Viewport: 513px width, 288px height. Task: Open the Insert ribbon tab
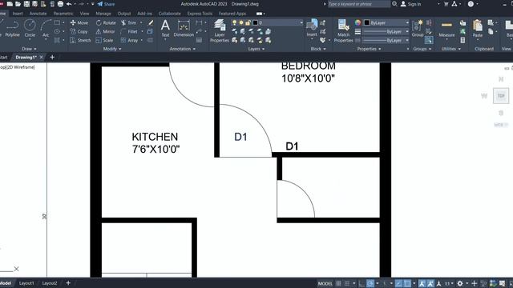point(18,14)
